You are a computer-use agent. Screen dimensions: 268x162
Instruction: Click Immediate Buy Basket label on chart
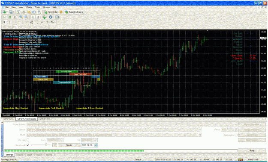point(15,108)
